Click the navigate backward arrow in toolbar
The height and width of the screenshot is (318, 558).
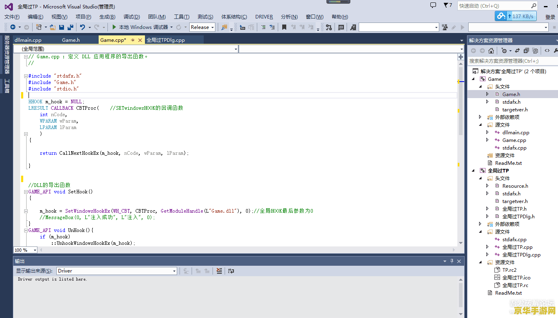(x=13, y=27)
